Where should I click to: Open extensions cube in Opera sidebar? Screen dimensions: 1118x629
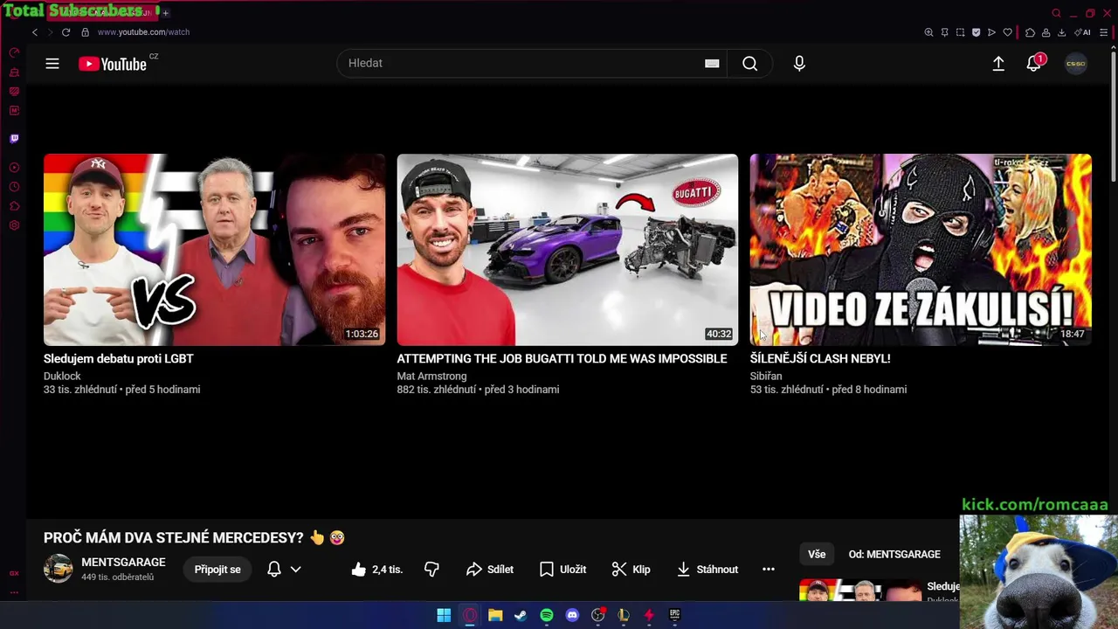pos(14,206)
